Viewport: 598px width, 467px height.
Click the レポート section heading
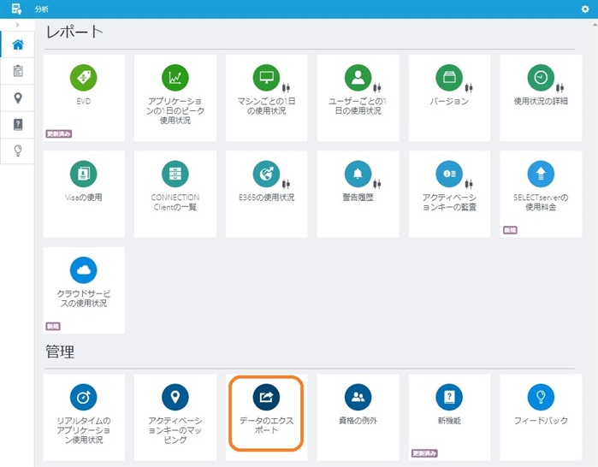(74, 32)
